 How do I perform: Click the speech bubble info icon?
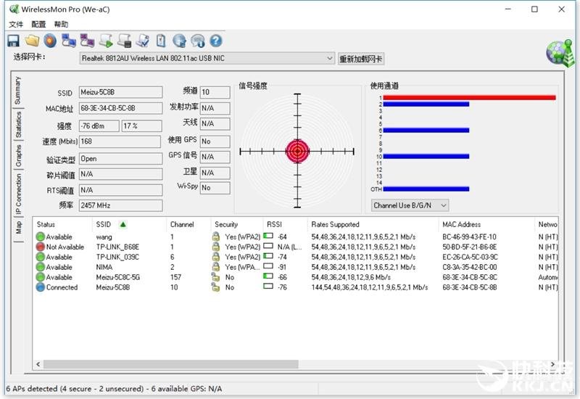point(197,41)
